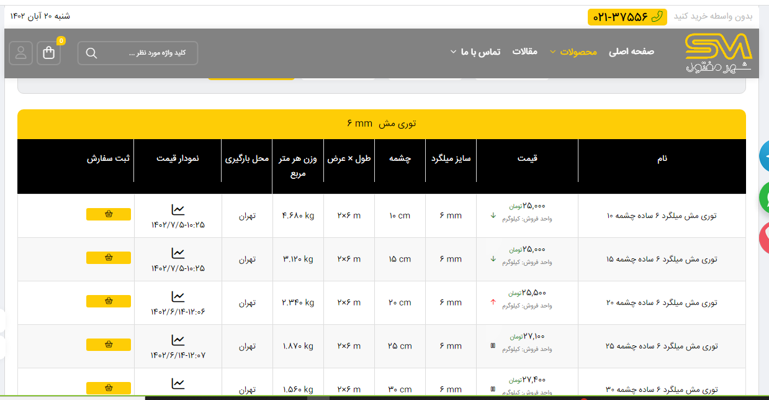Click the green WhatsApp floating button
This screenshot has height=400, width=769.
click(765, 198)
